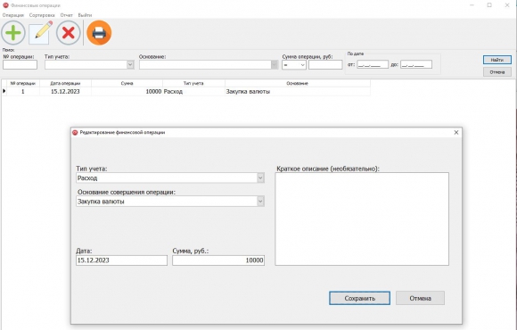Viewport: 517px width, 330px height.
Task: Open the Отчет menu
Action: (x=67, y=15)
